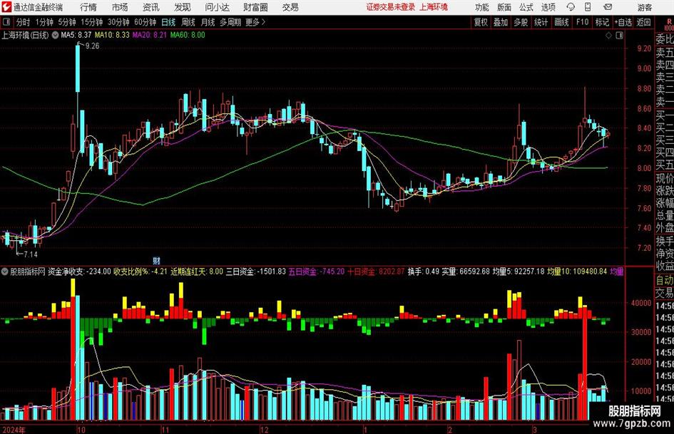The image size is (674, 434).
Task: Click the 通达信 red logo icon
Action: (x=6, y=7)
